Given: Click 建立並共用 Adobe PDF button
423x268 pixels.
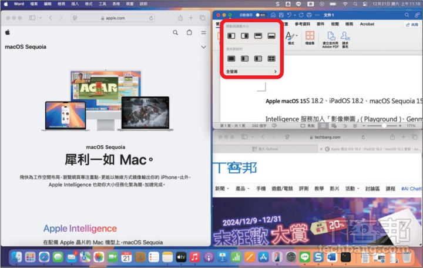Looking at the screenshot, I should pyautogui.click(x=330, y=40).
